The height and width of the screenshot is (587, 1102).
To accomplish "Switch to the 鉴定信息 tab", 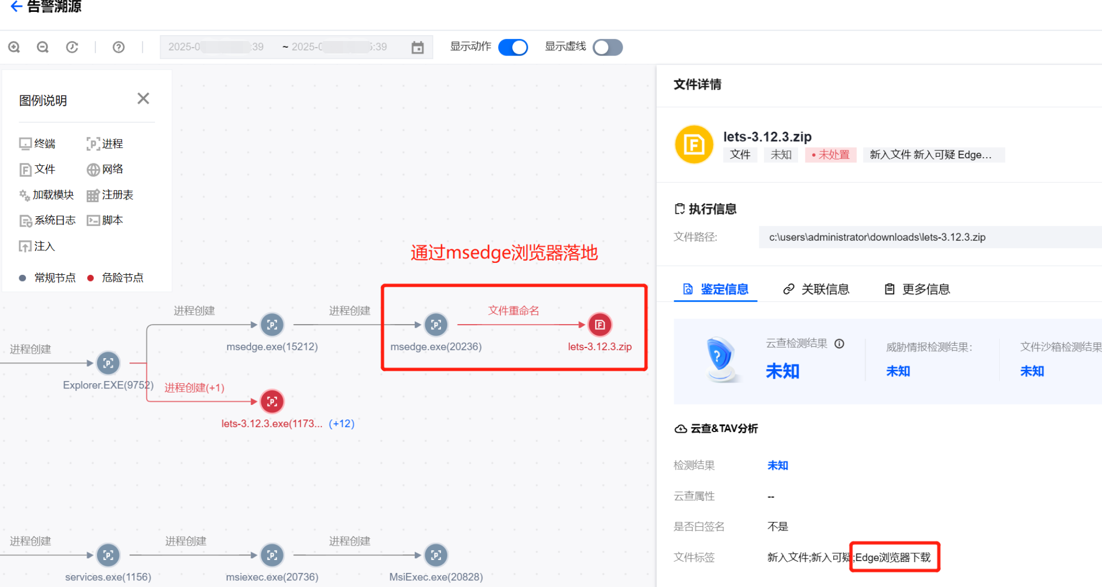I will pos(716,289).
